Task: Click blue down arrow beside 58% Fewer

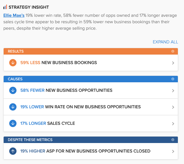Action: [13, 90]
